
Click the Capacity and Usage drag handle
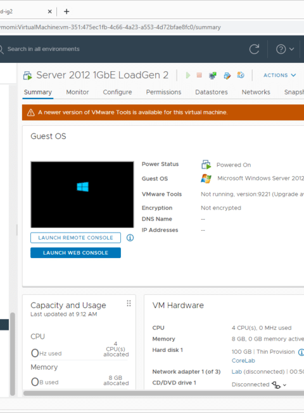pyautogui.click(x=129, y=304)
